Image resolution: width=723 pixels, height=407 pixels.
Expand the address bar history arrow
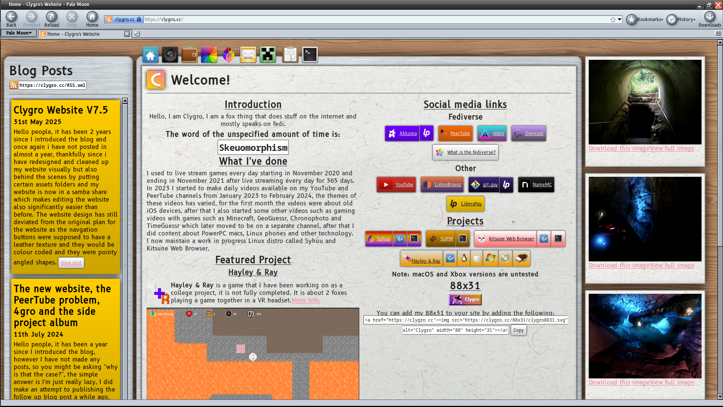(620, 20)
